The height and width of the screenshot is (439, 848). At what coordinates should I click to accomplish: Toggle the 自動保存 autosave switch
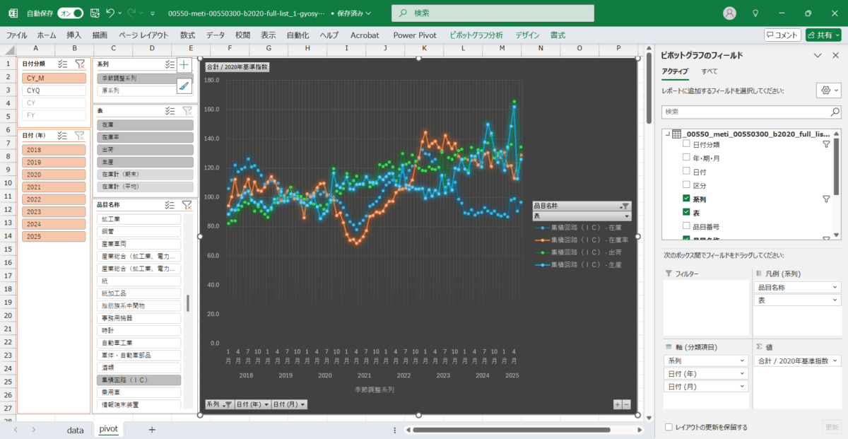[x=71, y=13]
